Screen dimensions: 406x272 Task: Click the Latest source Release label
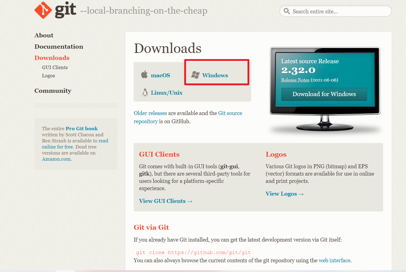click(310, 61)
